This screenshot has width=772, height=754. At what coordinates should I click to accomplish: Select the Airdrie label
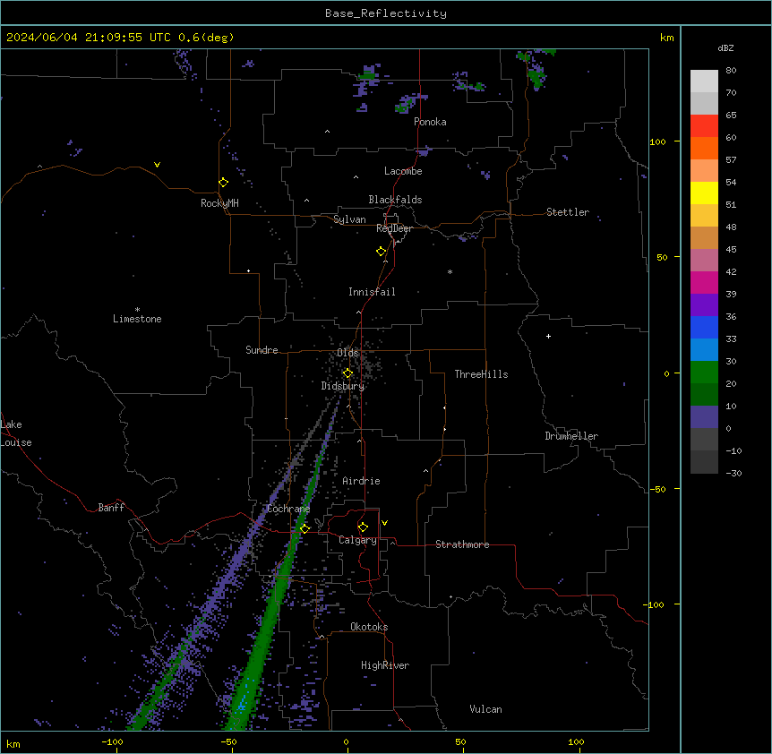pyautogui.click(x=361, y=481)
